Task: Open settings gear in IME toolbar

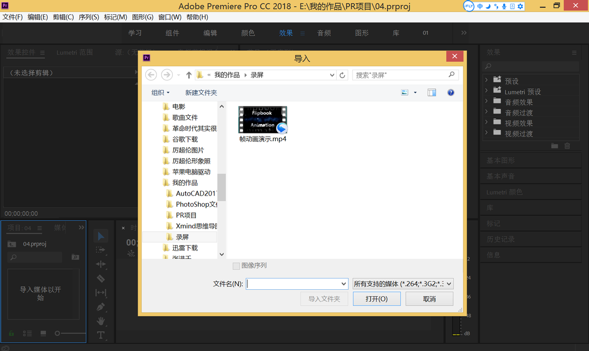Action: (520, 6)
